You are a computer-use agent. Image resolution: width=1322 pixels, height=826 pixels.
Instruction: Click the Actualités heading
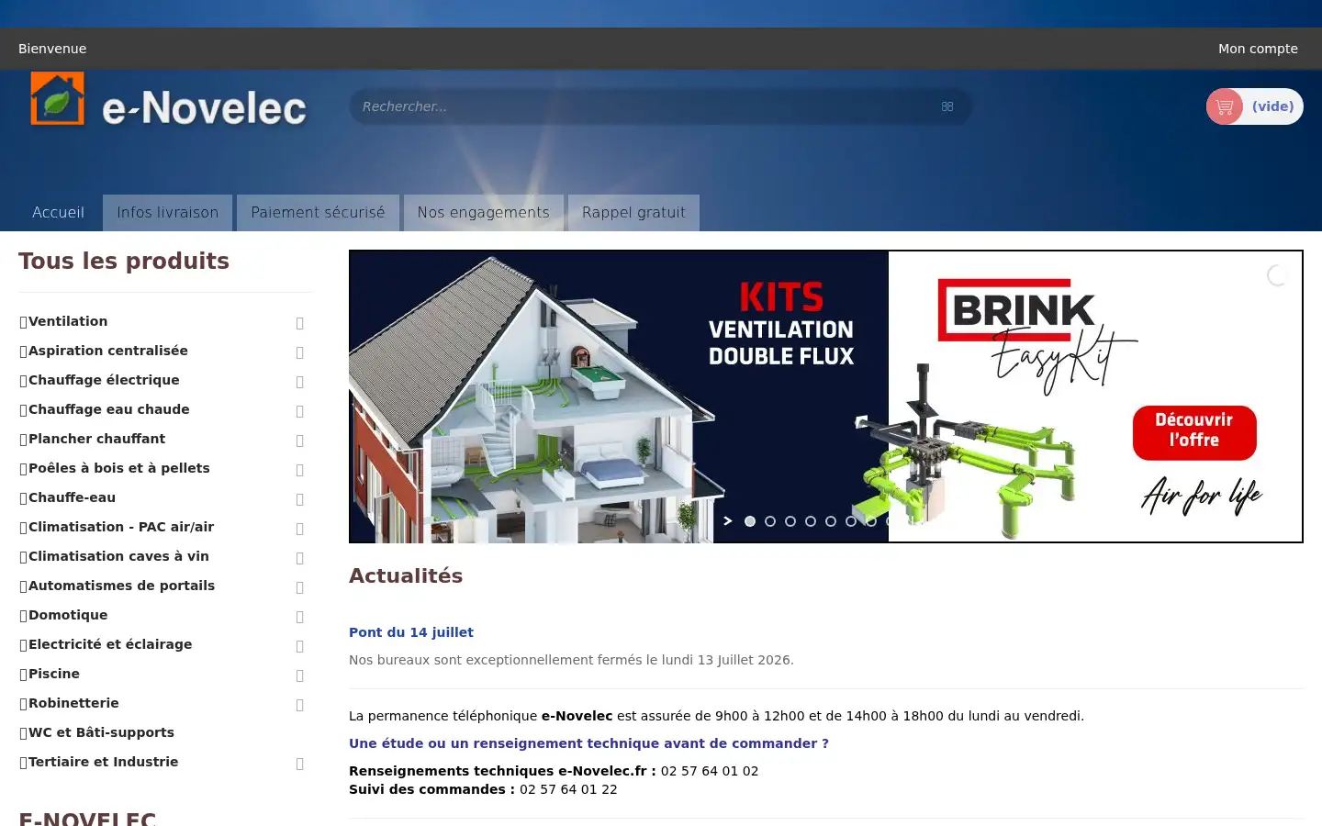[406, 575]
